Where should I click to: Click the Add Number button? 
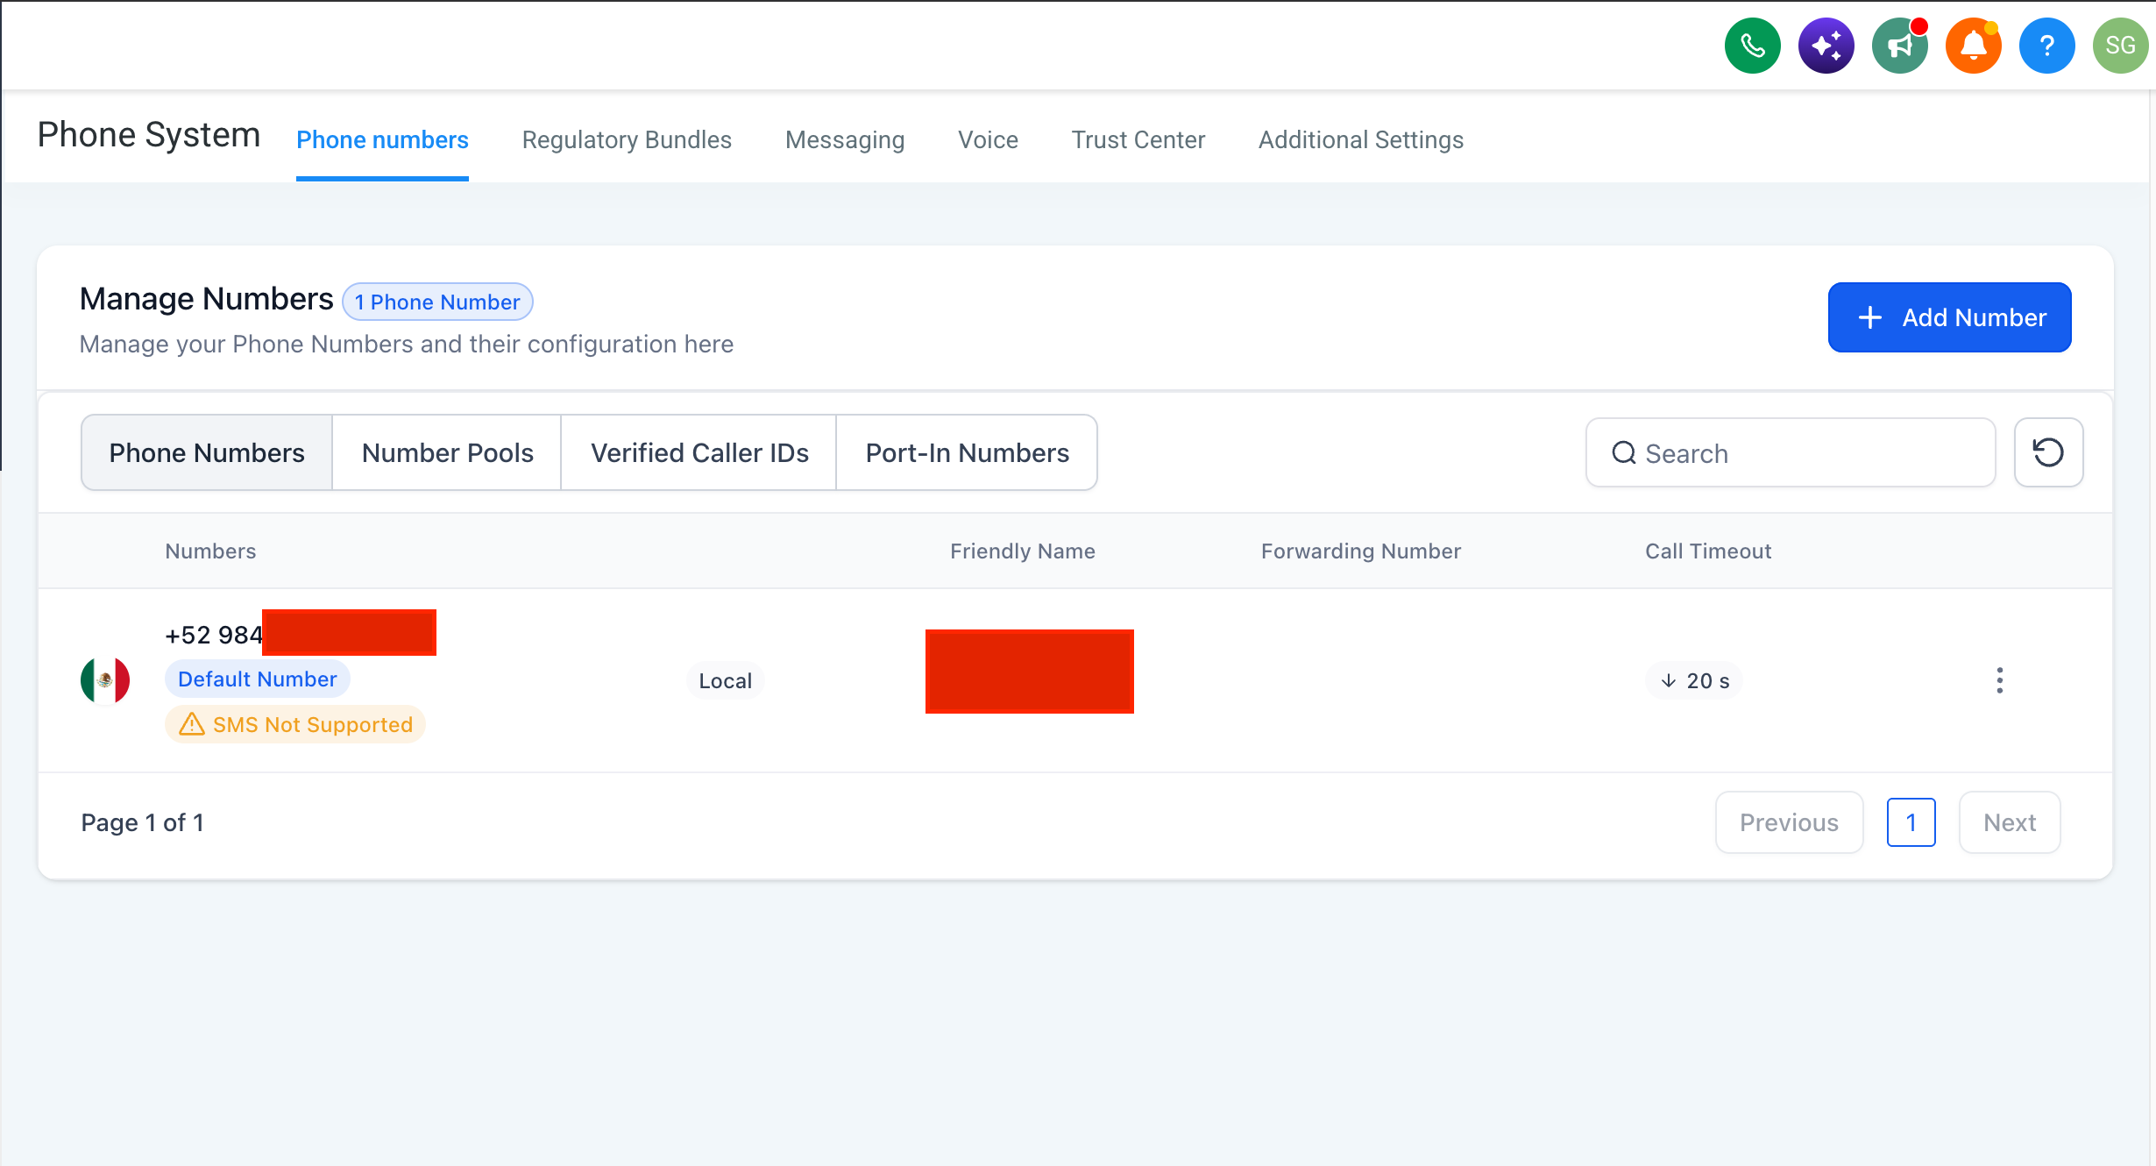click(x=1949, y=317)
